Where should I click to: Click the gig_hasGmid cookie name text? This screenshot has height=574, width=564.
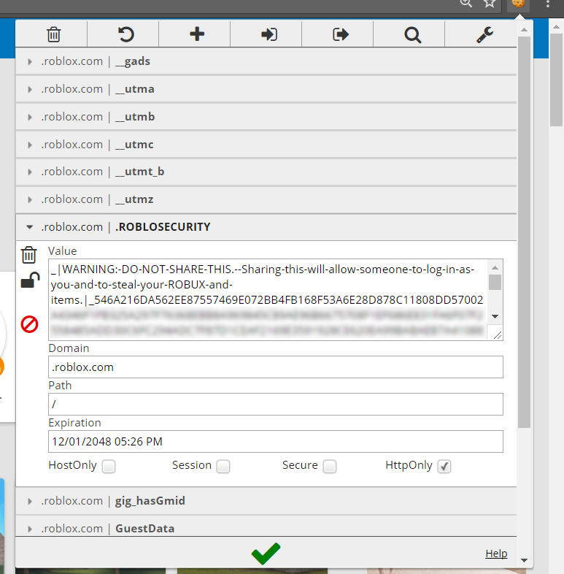[150, 501]
